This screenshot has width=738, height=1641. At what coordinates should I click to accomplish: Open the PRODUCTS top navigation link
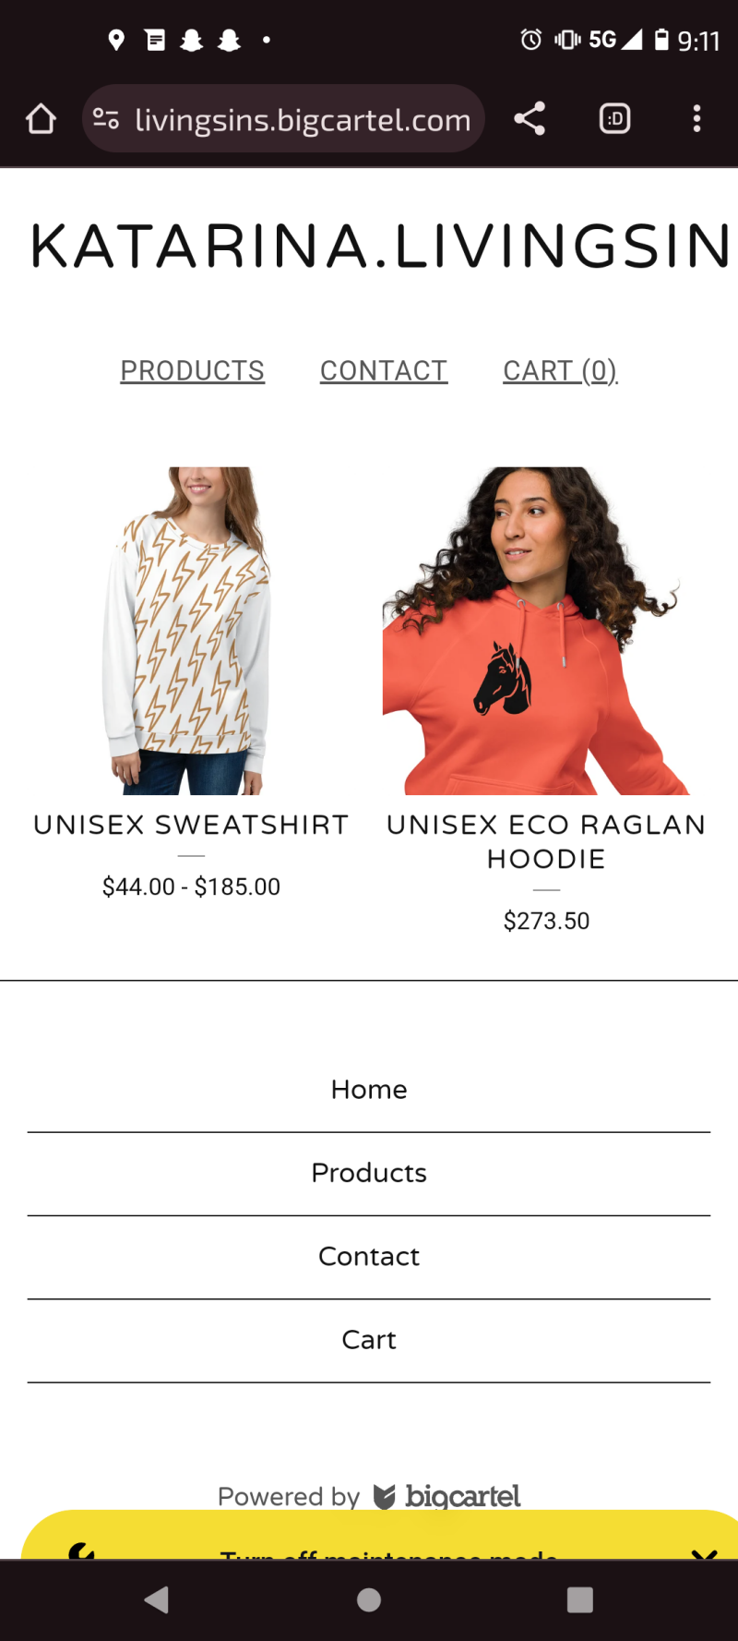[x=193, y=370]
